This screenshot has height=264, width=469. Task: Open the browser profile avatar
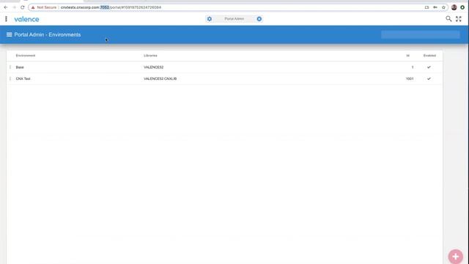point(454,7)
